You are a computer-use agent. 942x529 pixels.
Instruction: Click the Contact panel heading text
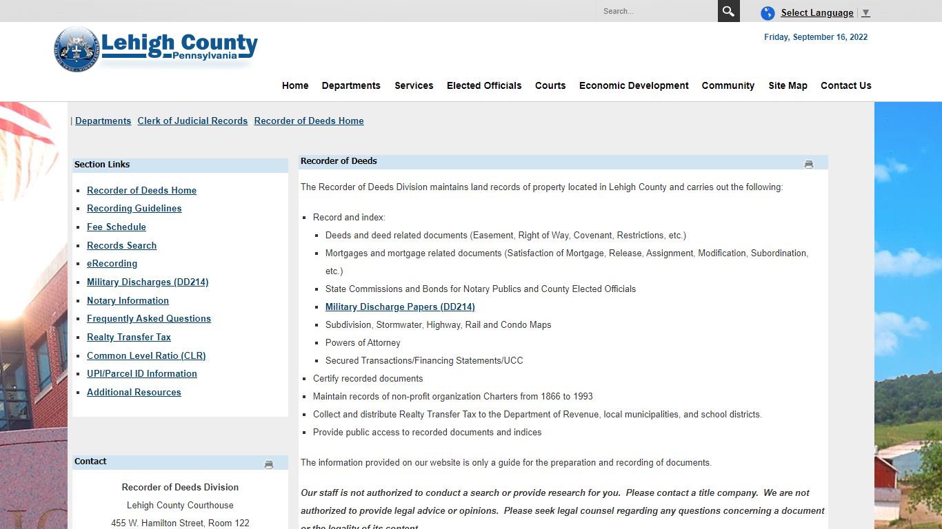[x=90, y=461]
